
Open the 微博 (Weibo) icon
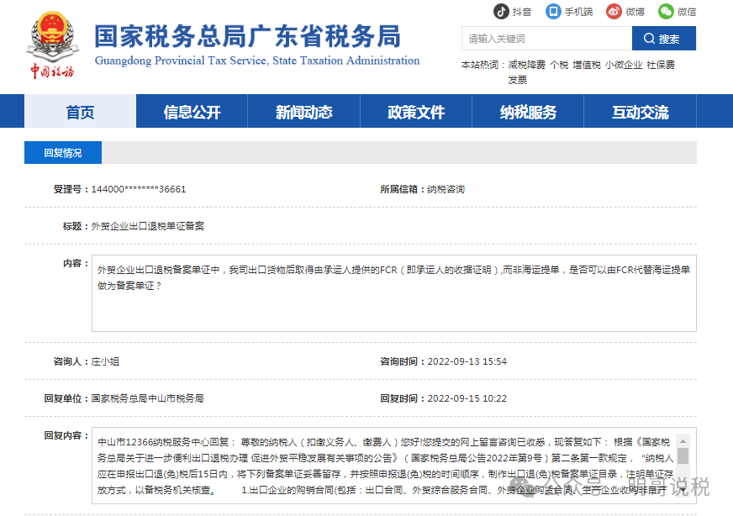coord(614,12)
